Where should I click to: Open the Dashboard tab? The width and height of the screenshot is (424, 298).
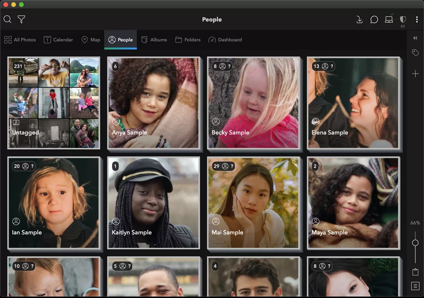[225, 40]
